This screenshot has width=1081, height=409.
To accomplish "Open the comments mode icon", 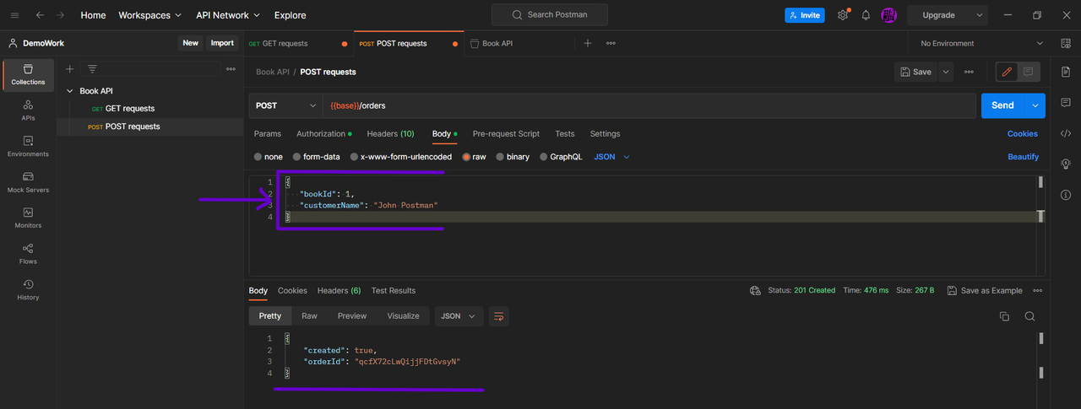I will 1029,72.
